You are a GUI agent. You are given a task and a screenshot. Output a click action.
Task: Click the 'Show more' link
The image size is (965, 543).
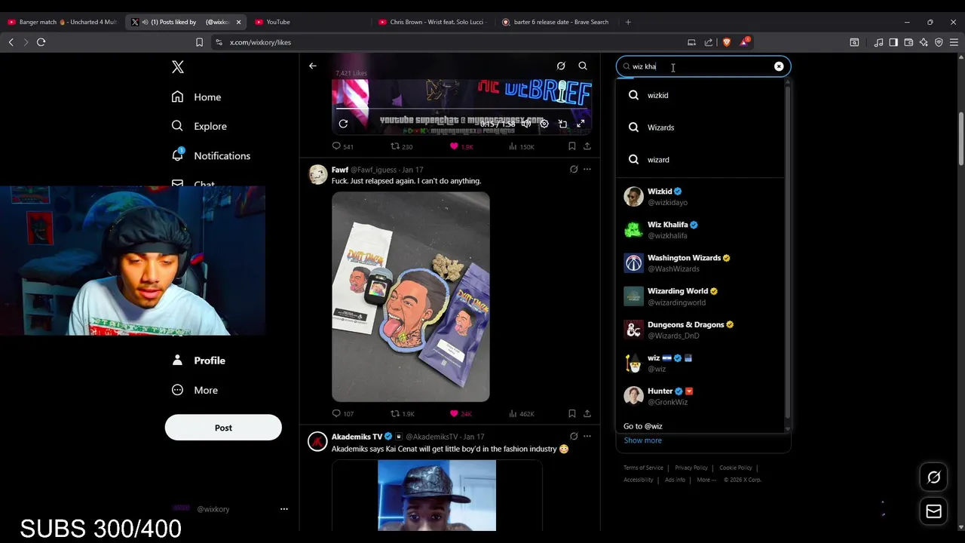point(642,440)
